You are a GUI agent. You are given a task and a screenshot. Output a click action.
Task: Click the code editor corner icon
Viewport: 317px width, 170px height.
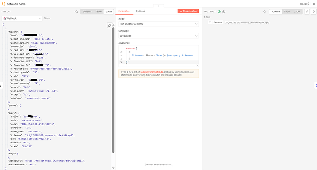coord(197,66)
